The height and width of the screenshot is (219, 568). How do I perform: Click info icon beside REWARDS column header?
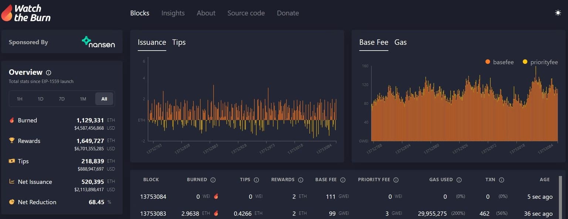click(x=301, y=180)
